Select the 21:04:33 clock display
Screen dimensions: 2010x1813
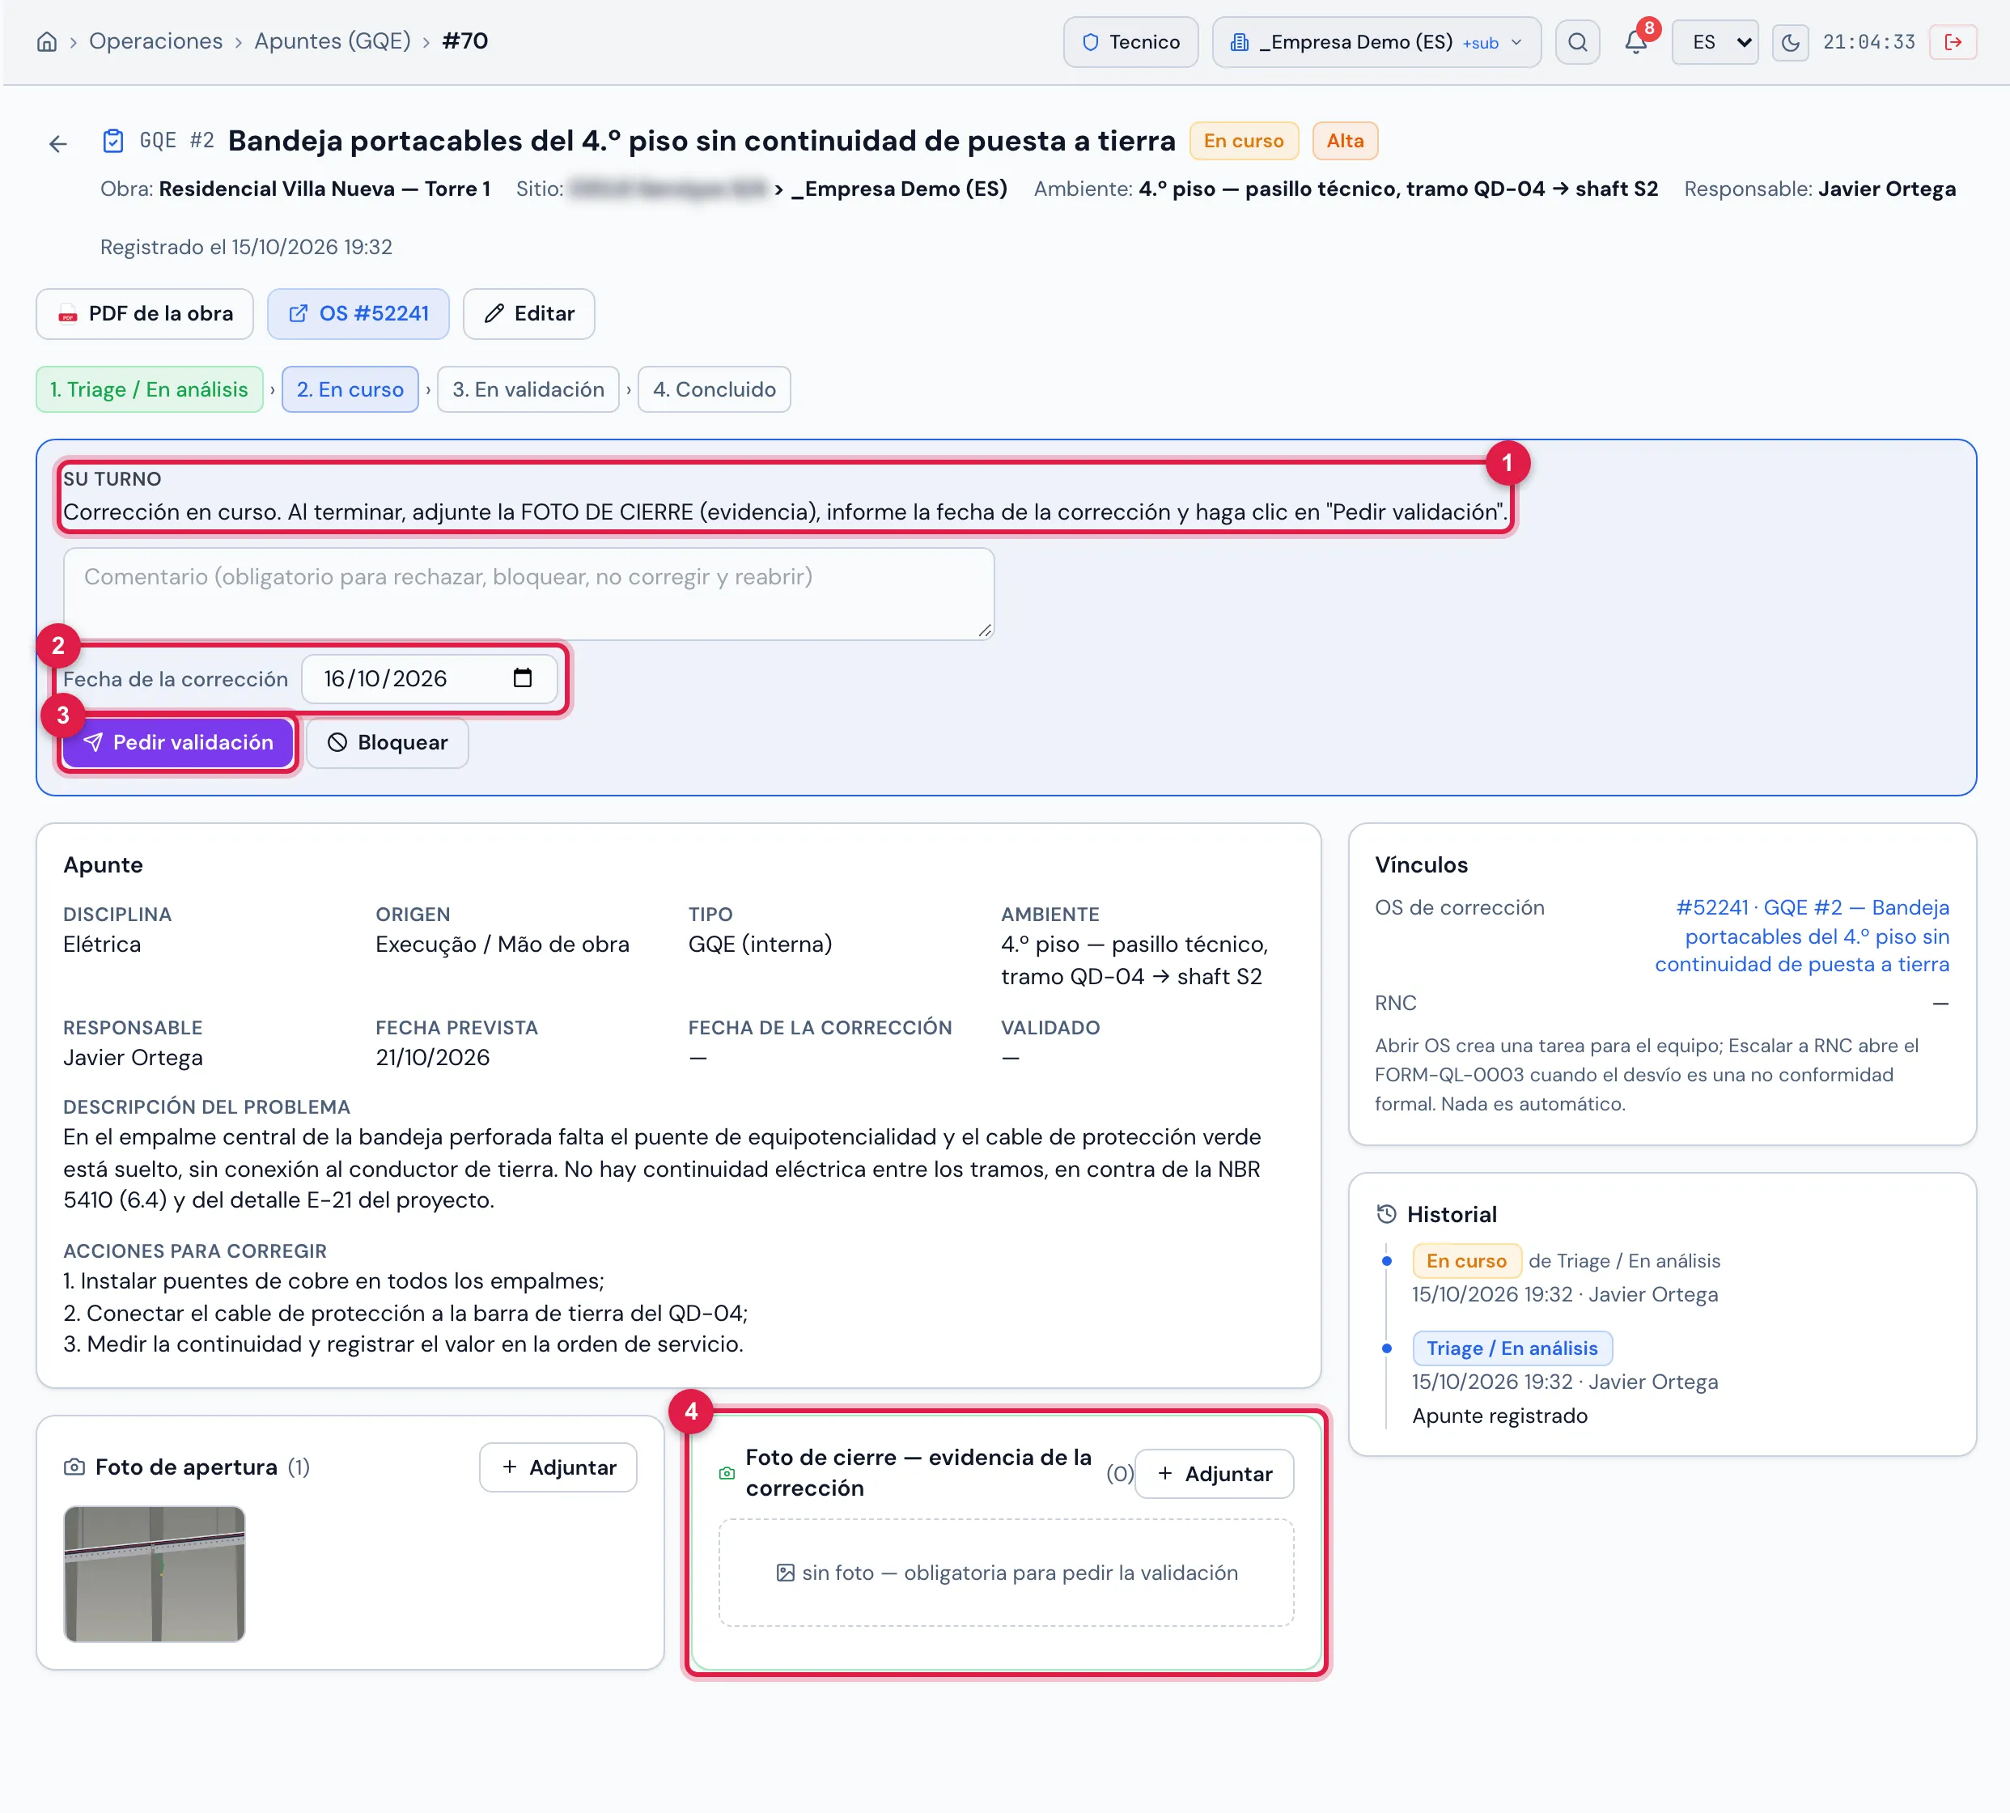click(x=1868, y=42)
